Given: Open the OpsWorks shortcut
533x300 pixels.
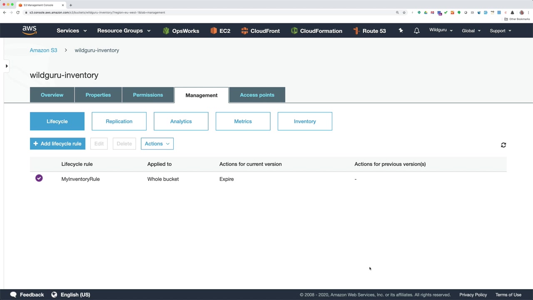Looking at the screenshot, I should [181, 31].
